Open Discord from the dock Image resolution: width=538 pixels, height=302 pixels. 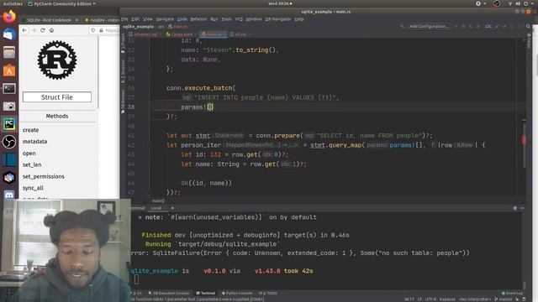9,195
